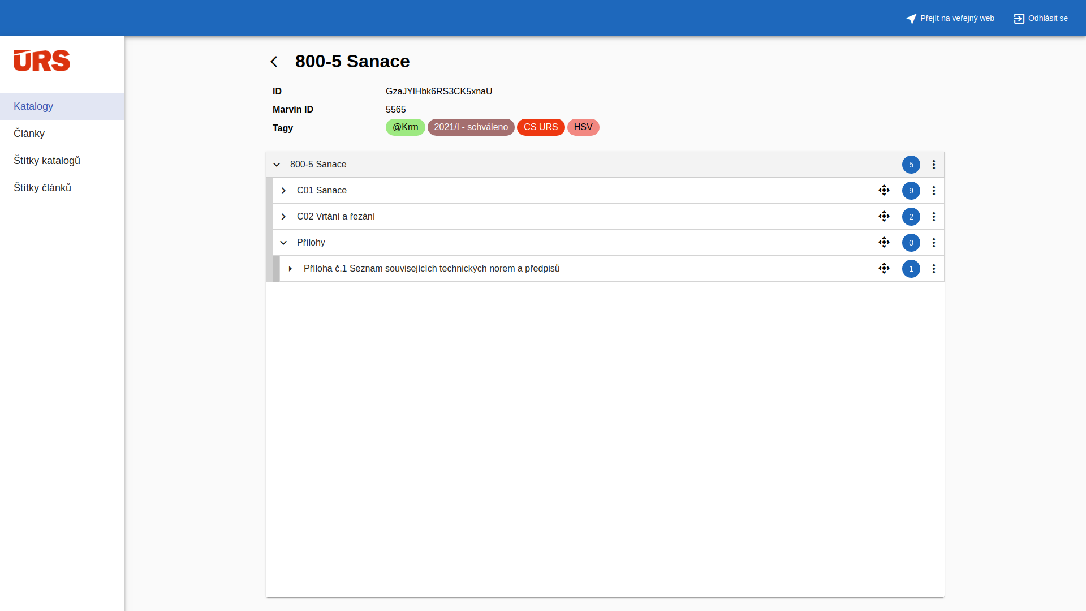The image size is (1086, 611).
Task: Grab the move handle of Přílohy row
Action: pos(884,243)
